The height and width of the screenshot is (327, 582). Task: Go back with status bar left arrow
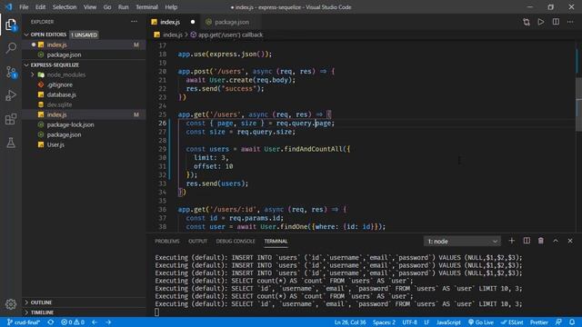pos(95,322)
